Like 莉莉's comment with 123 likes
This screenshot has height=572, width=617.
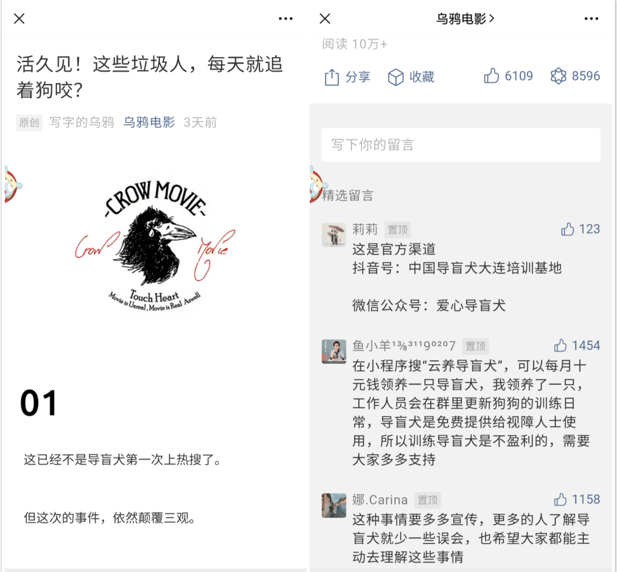567,229
